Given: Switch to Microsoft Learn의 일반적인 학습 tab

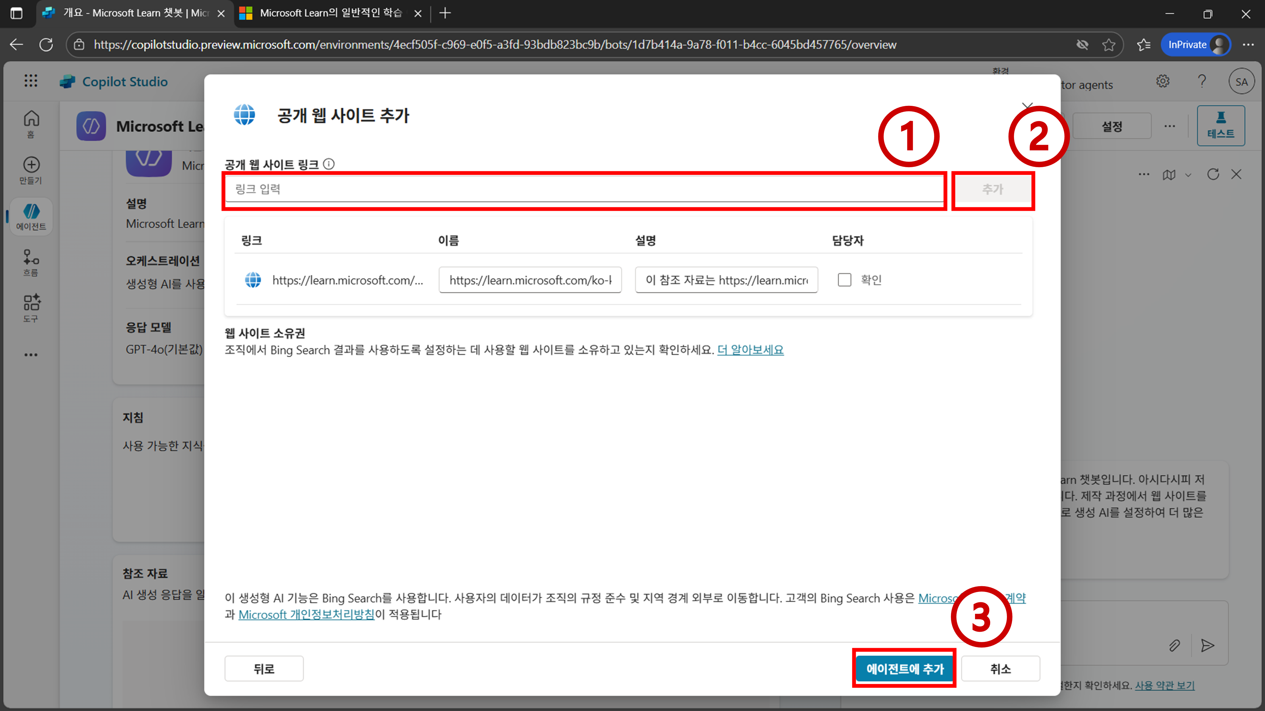Looking at the screenshot, I should 330,13.
